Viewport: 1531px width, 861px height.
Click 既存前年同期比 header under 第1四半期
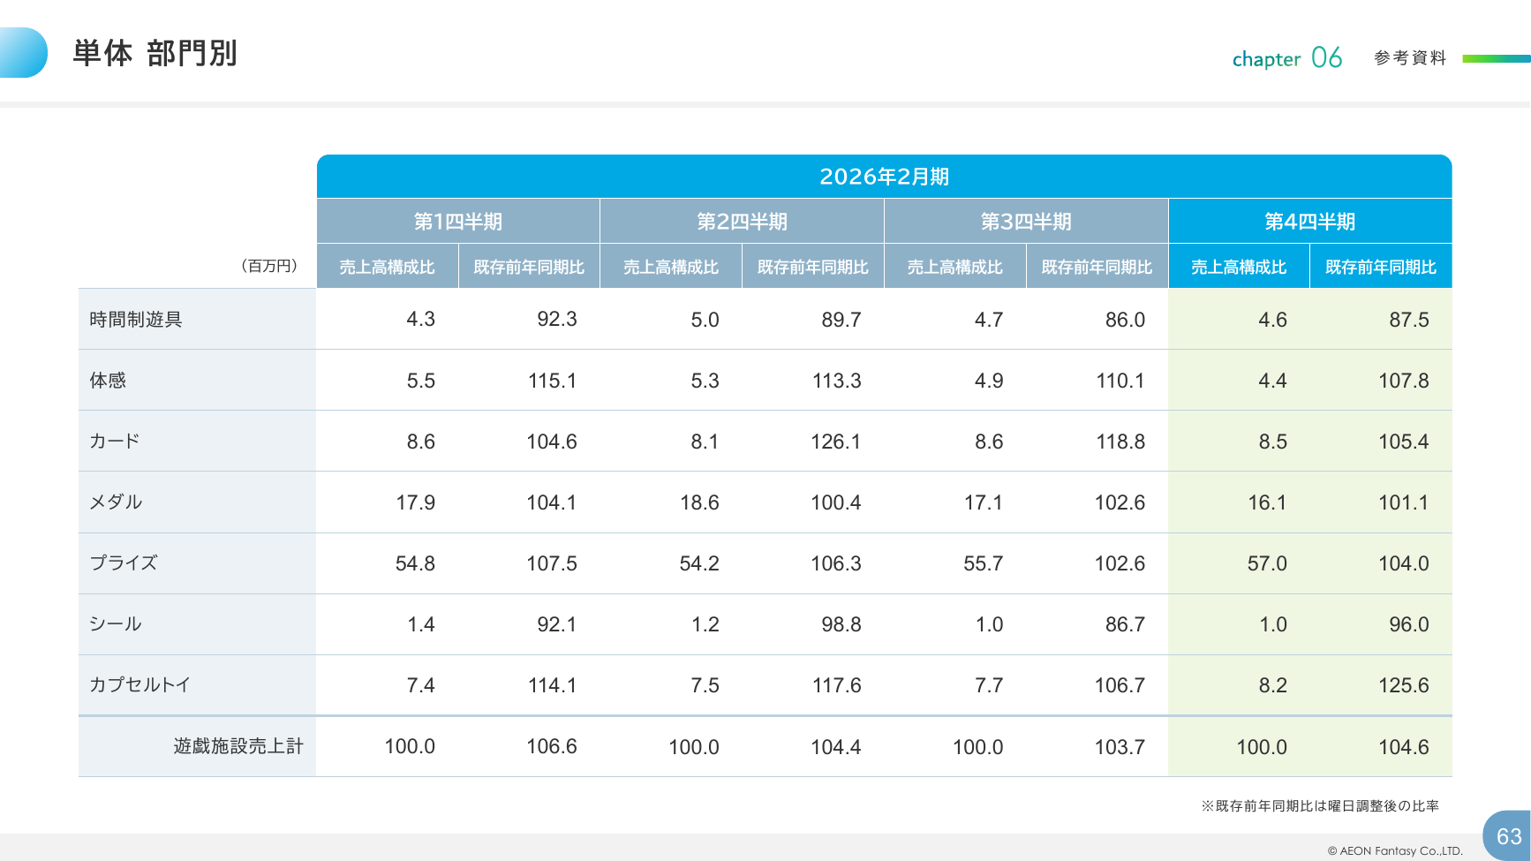pyautogui.click(x=529, y=267)
